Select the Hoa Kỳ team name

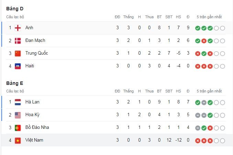coord(32,115)
